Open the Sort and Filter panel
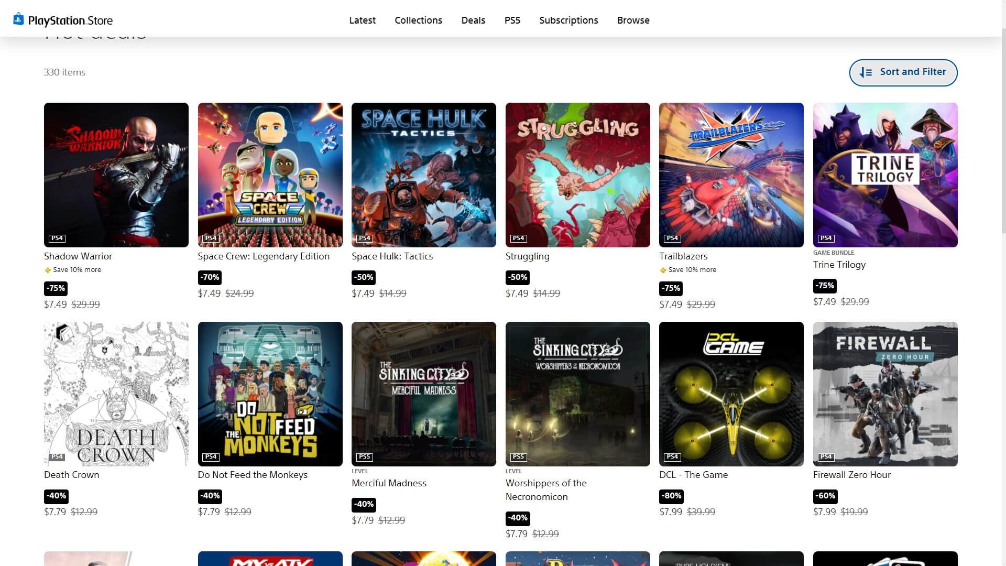The height and width of the screenshot is (566, 1006). pyautogui.click(x=903, y=72)
